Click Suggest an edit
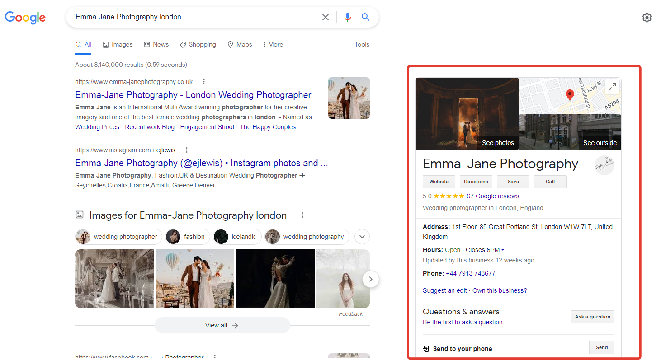Screen dimensions: 661x360 pyautogui.click(x=445, y=290)
